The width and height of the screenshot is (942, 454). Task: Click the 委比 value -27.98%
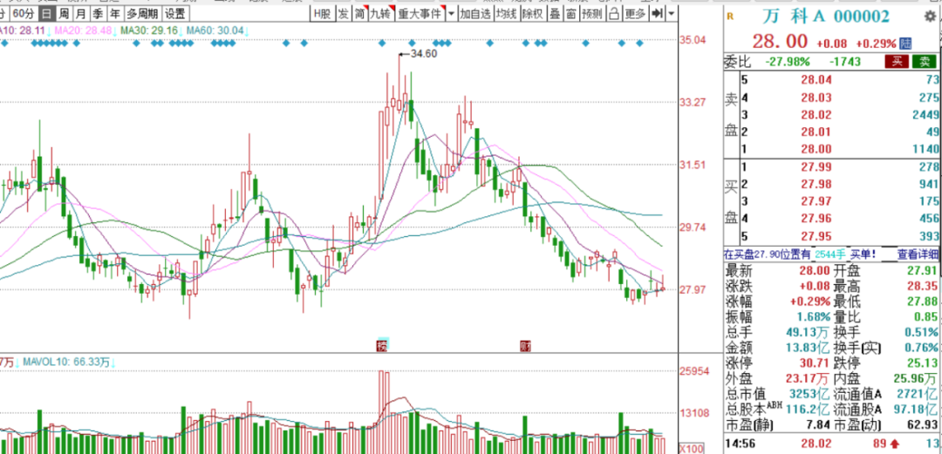788,61
